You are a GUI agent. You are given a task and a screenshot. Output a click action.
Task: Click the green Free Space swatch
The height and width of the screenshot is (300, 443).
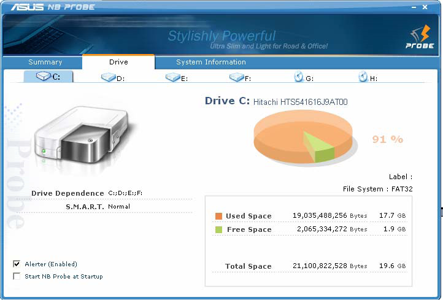[218, 229]
